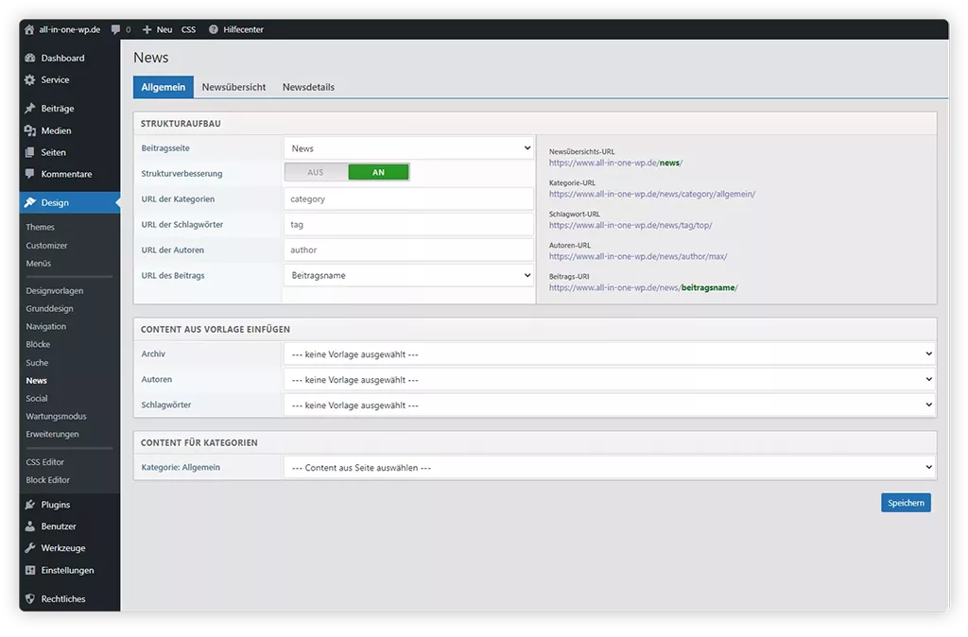Image resolution: width=968 pixels, height=637 pixels.
Task: Click the Plugins plug icon
Action: pos(30,505)
